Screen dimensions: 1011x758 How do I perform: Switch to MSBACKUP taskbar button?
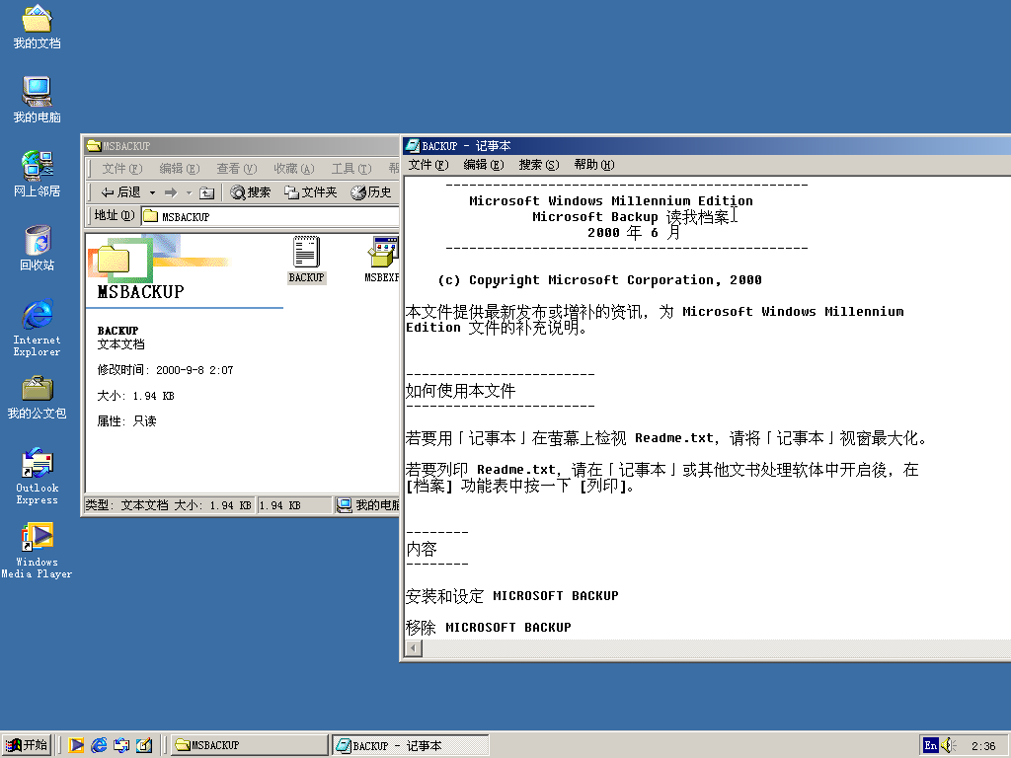pos(250,745)
